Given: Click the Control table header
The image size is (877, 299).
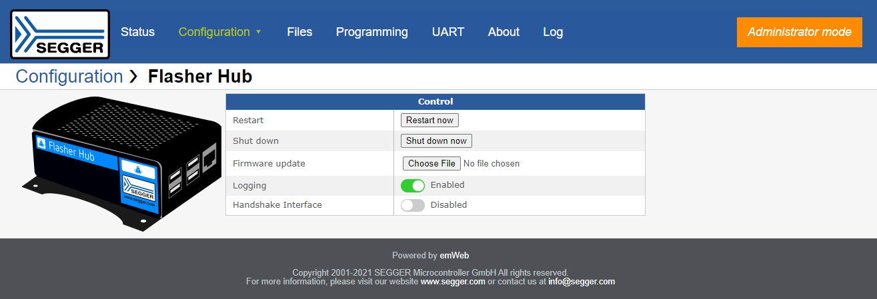Looking at the screenshot, I should tap(435, 102).
